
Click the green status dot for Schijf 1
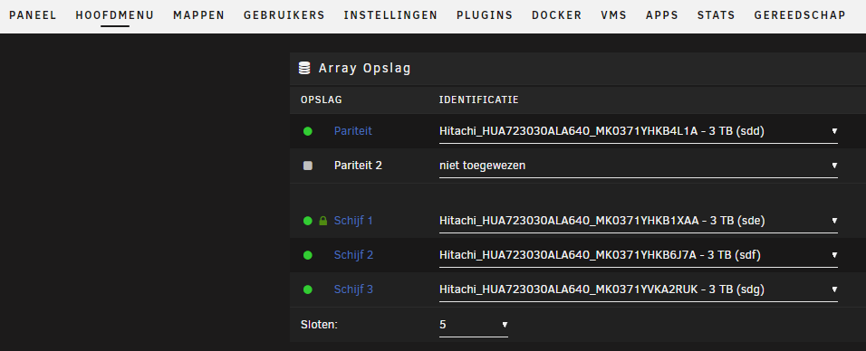coord(308,221)
